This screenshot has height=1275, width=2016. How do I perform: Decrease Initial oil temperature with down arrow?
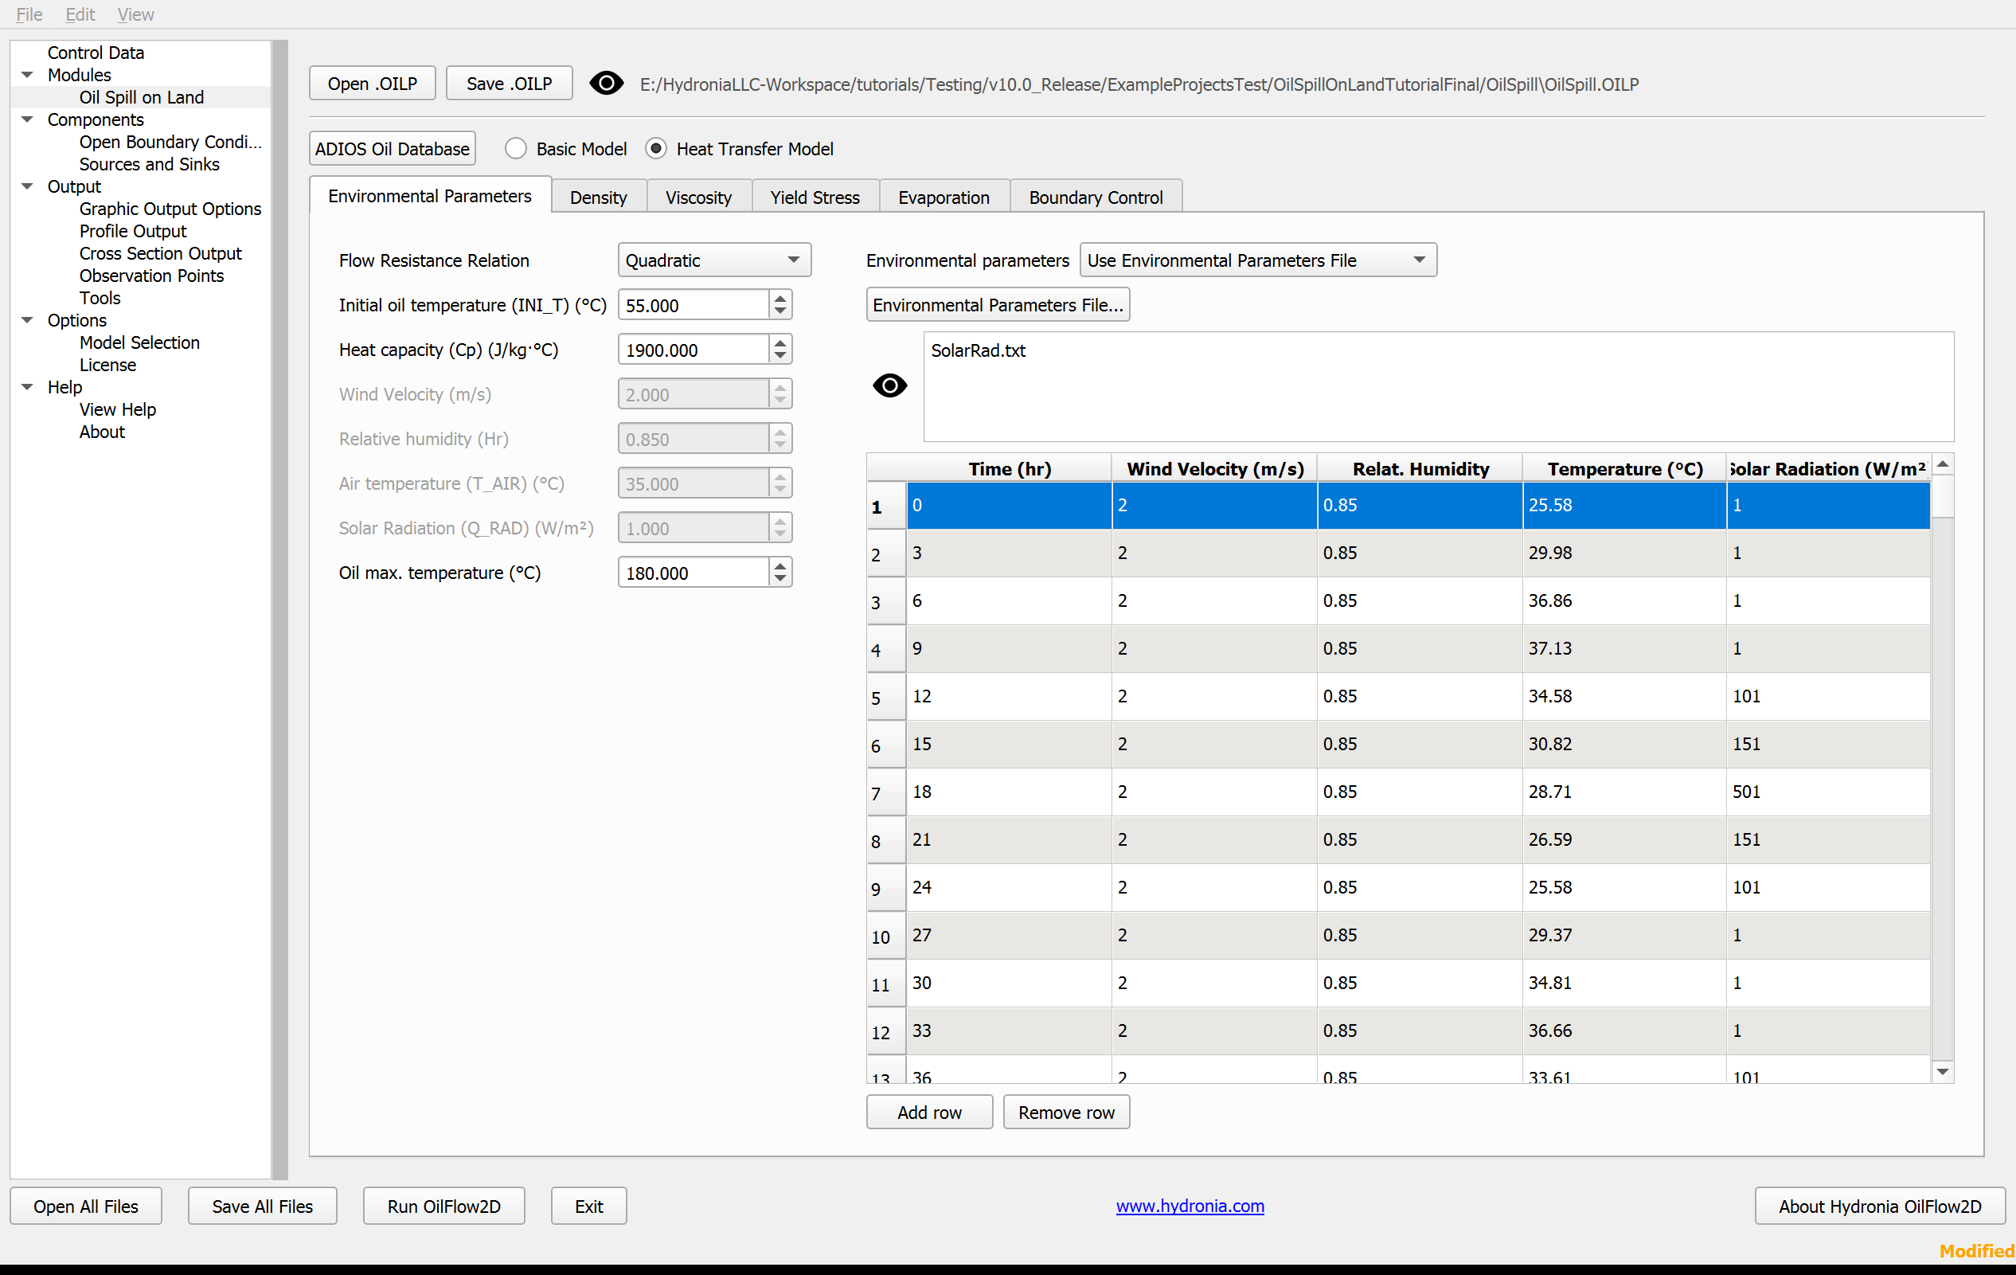tap(780, 312)
